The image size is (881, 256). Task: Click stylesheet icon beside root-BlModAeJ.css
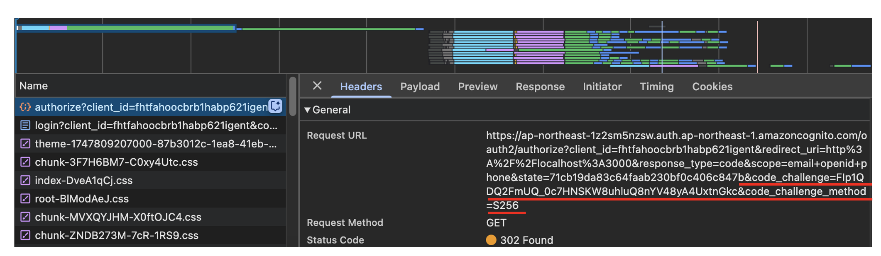(x=25, y=198)
